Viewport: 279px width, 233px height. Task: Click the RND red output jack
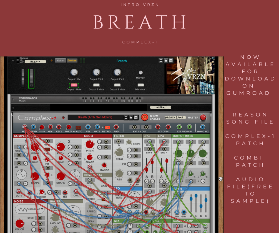click(x=116, y=127)
